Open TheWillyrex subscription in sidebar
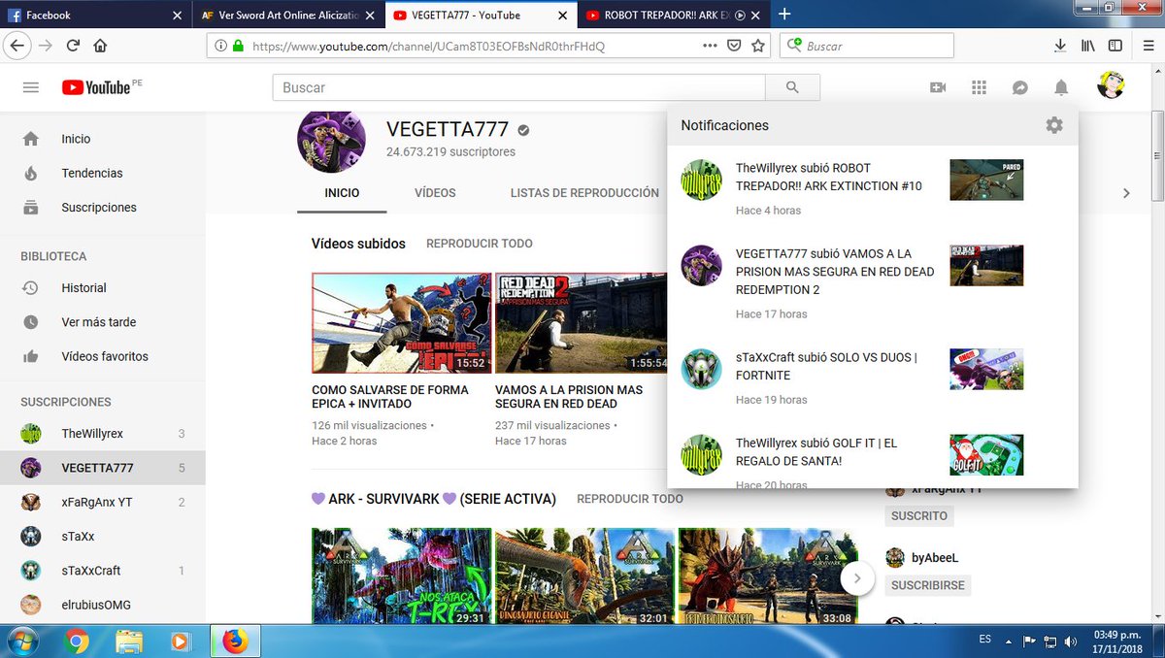 tap(103, 434)
